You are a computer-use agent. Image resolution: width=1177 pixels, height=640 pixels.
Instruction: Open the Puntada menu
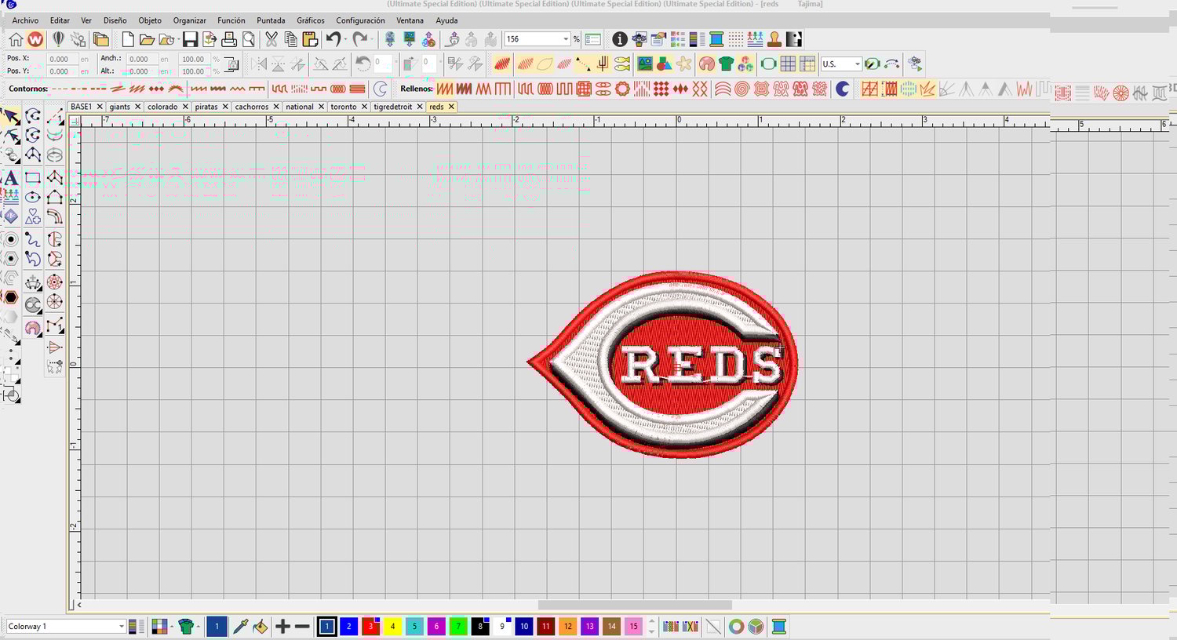point(271,20)
